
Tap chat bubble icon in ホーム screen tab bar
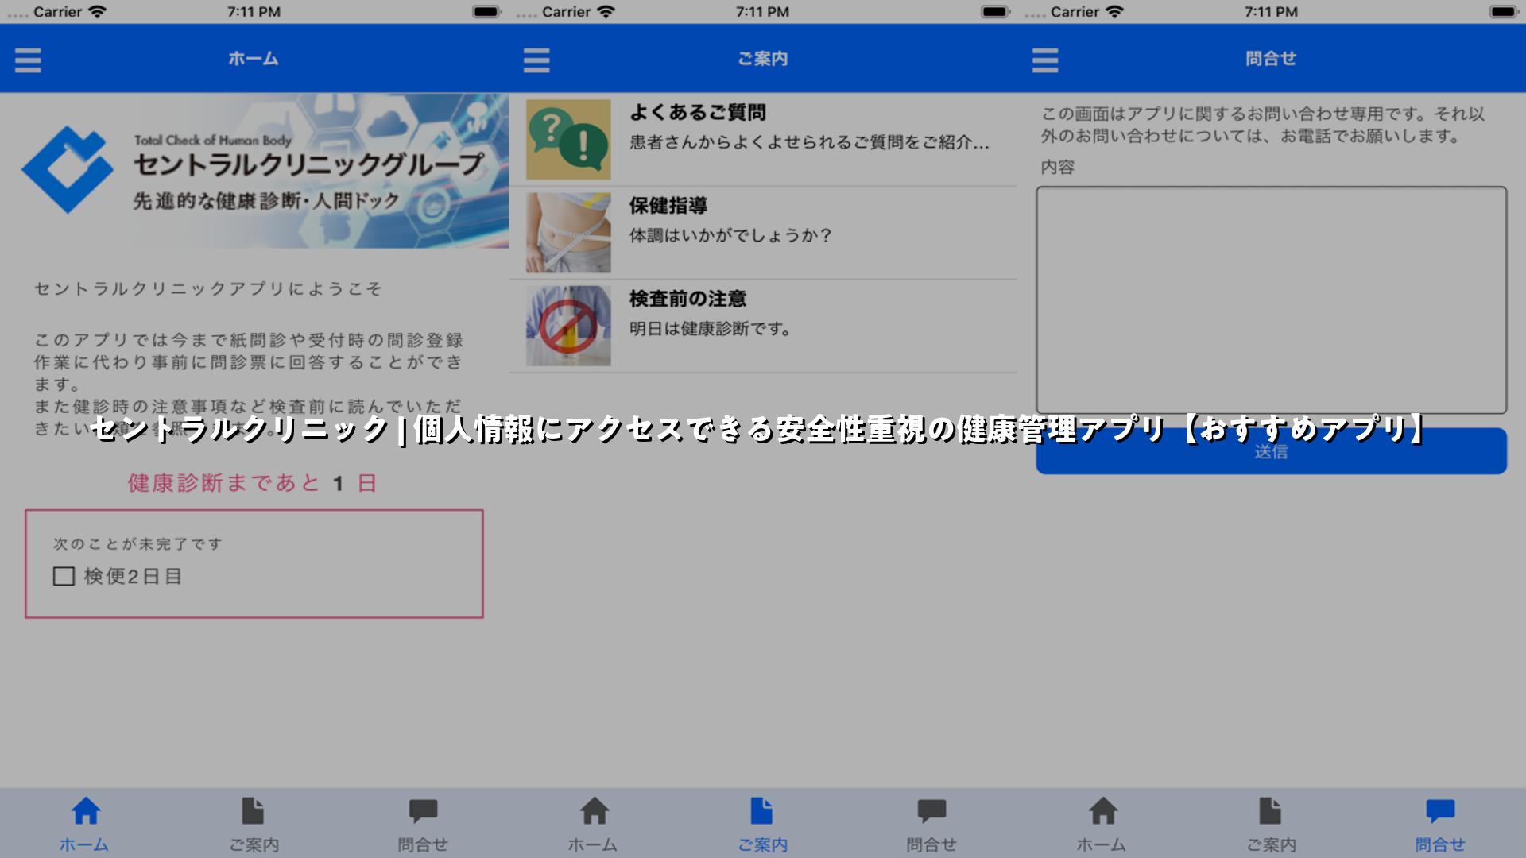423,811
